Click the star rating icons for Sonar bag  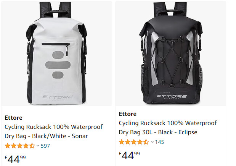pos(20,146)
